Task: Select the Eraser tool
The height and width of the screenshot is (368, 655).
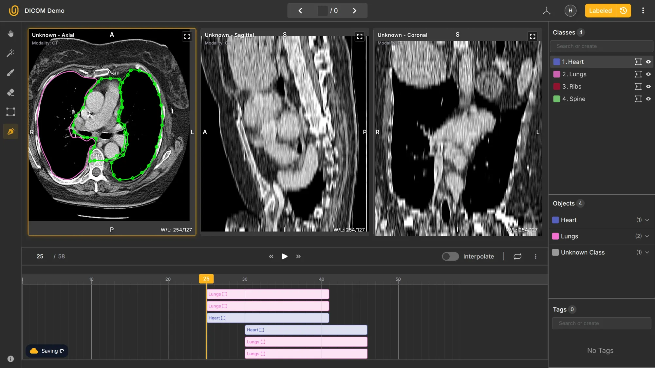Action: point(10,92)
